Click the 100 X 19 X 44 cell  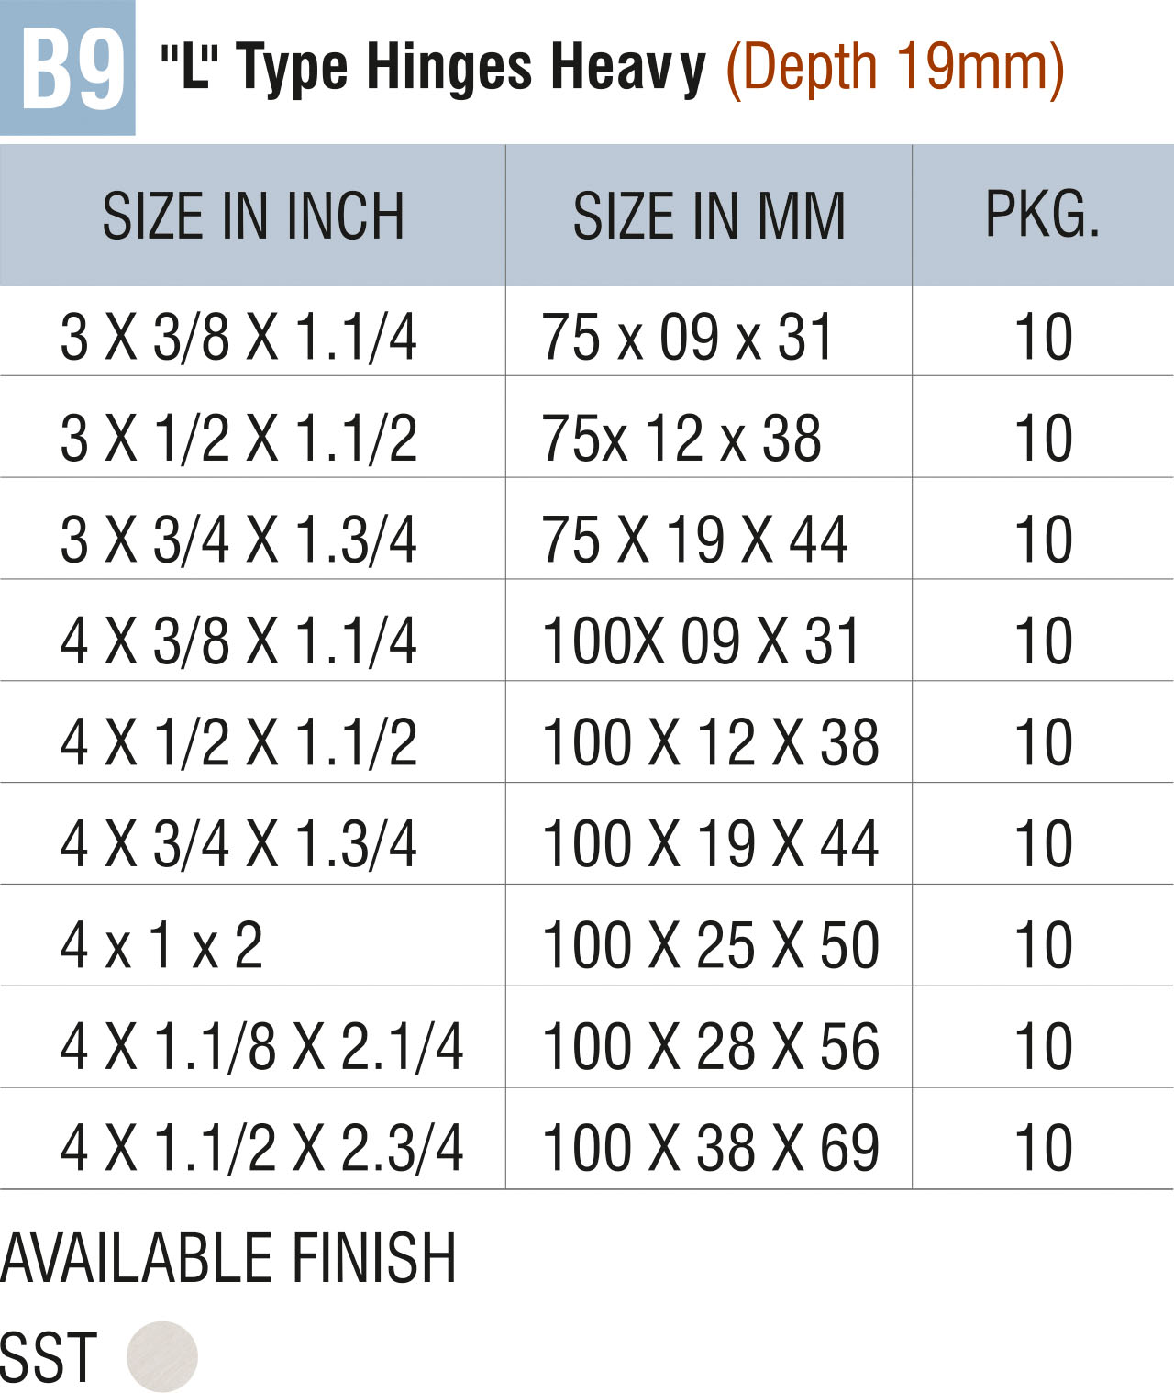pos(711,843)
